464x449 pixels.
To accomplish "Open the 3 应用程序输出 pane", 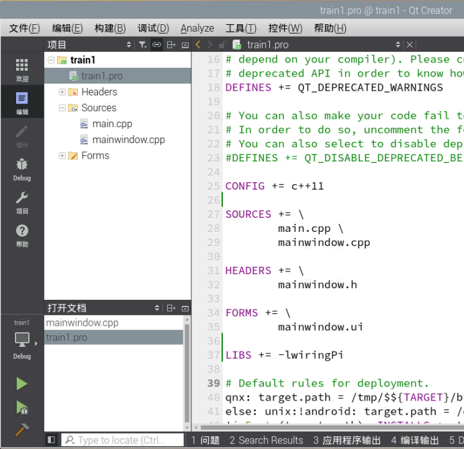I will 346,440.
